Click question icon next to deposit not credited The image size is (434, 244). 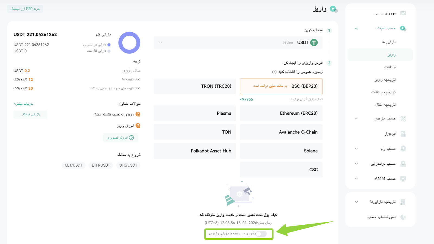pyautogui.click(x=138, y=114)
